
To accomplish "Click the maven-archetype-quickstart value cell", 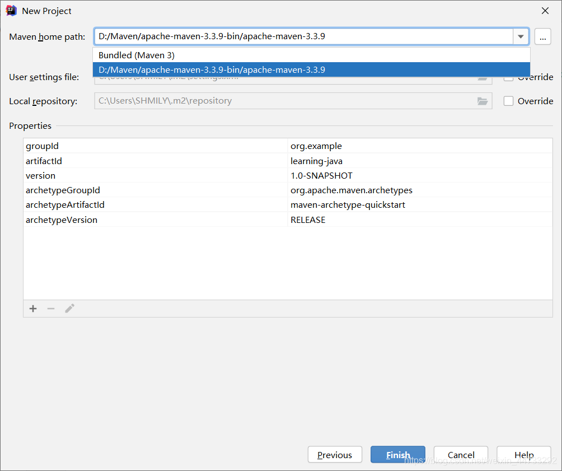I will (x=420, y=205).
